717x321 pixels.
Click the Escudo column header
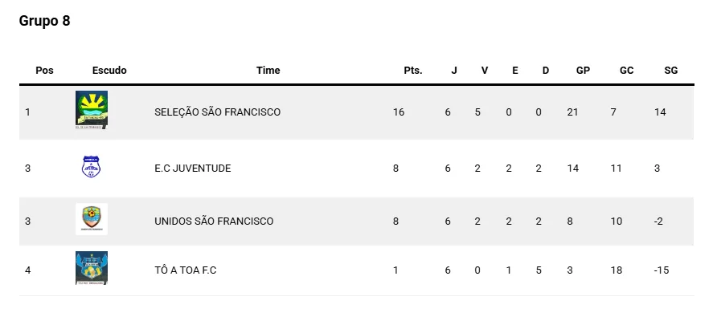[x=109, y=71]
